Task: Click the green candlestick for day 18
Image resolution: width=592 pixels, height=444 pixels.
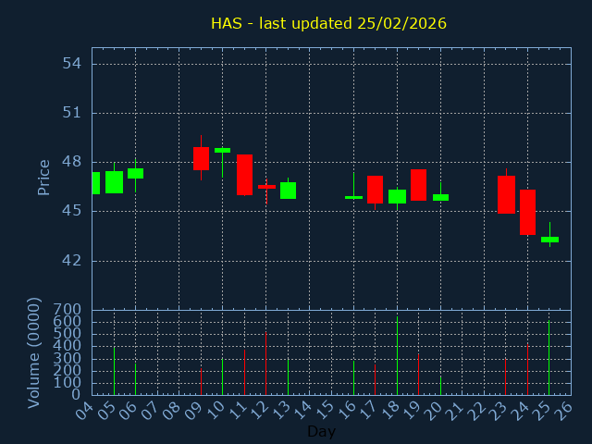Action: [x=397, y=196]
